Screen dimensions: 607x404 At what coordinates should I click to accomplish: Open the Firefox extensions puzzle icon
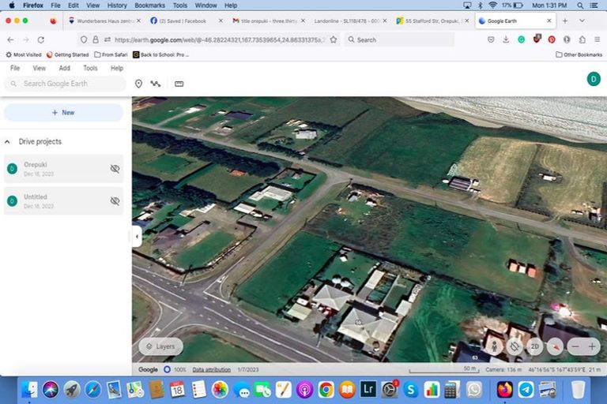click(x=582, y=39)
